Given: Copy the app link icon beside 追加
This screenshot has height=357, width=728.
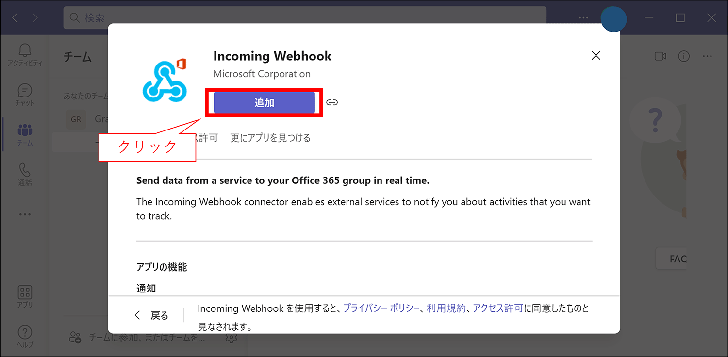Looking at the screenshot, I should point(332,102).
